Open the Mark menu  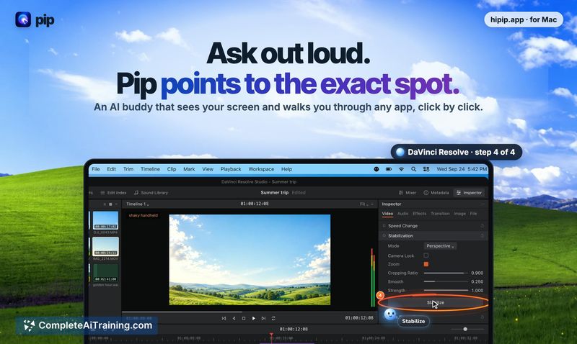(189, 169)
